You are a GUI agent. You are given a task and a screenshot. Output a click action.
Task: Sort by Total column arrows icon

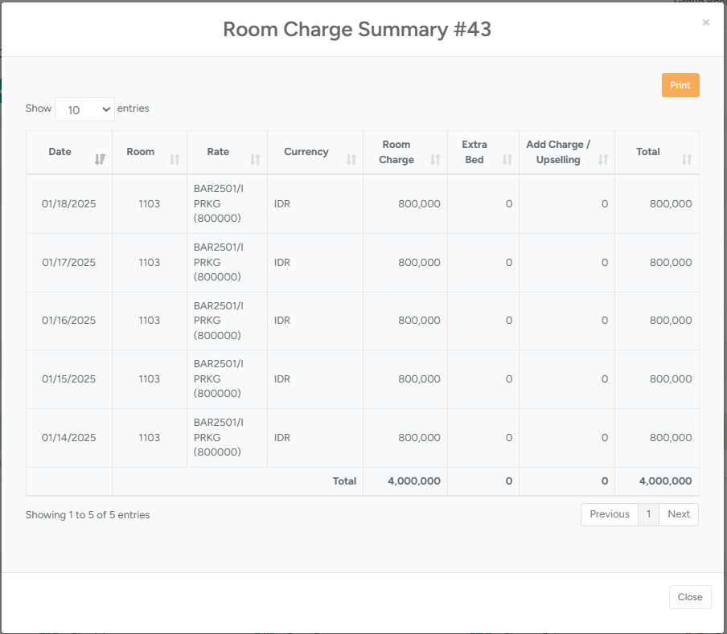click(x=686, y=159)
